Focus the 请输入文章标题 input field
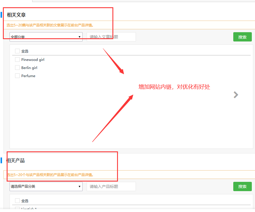Viewport: 255px width, 212px height. pos(111,37)
